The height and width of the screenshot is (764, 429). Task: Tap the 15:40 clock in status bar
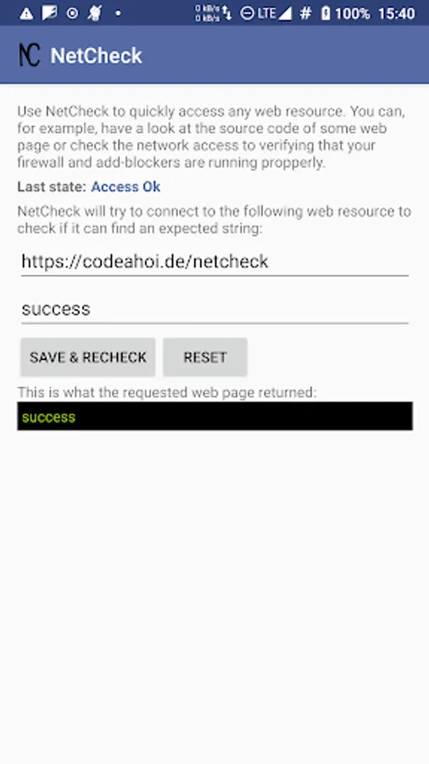[x=397, y=14]
